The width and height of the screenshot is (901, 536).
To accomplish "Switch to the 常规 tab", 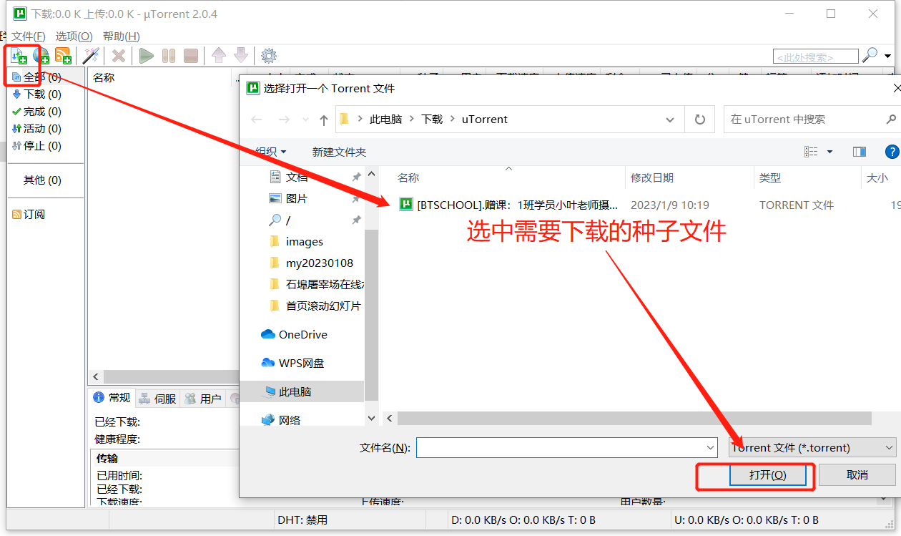I will (x=112, y=398).
